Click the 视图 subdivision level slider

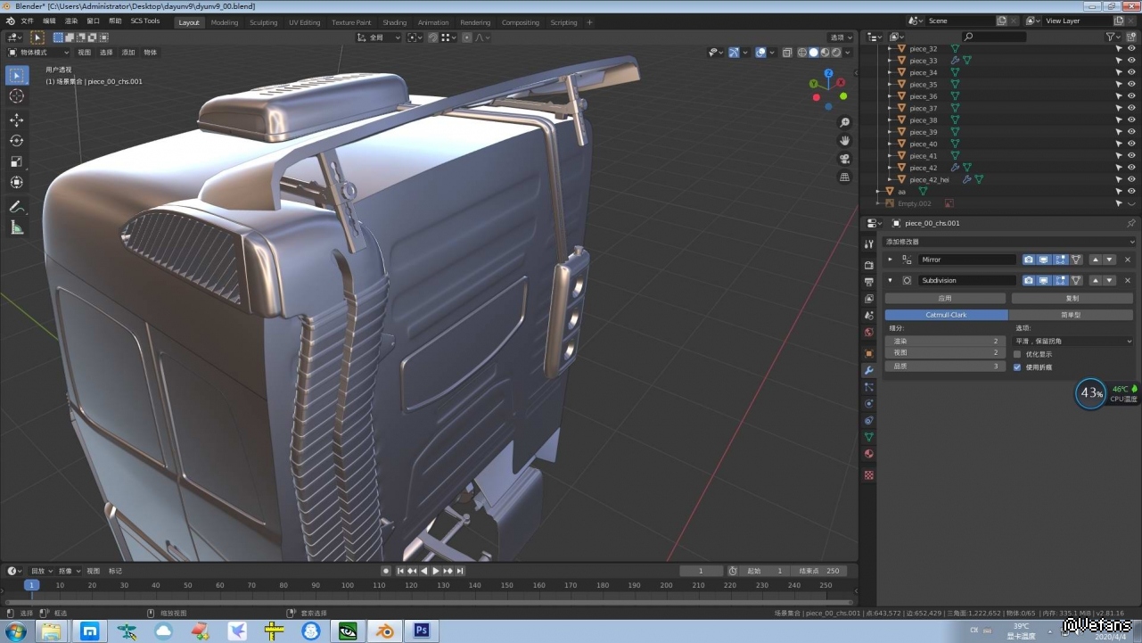point(945,352)
